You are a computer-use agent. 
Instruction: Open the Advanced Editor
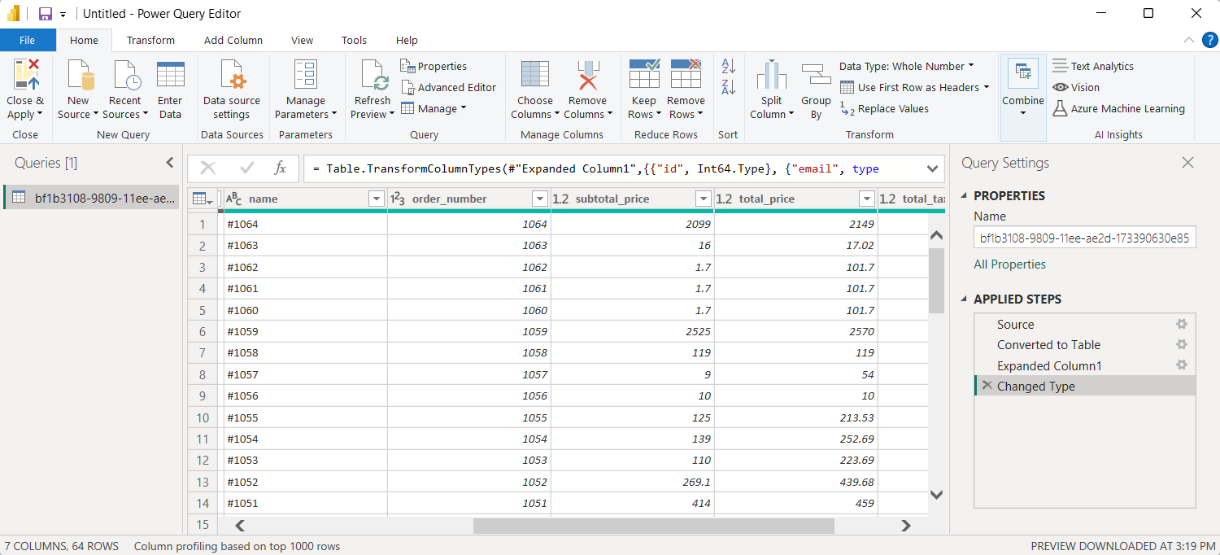(x=448, y=87)
